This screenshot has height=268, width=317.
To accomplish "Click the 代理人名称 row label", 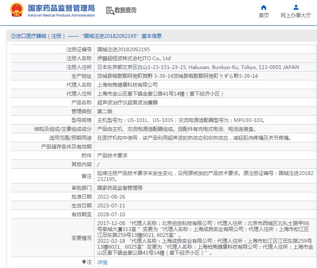I will coord(79,85).
